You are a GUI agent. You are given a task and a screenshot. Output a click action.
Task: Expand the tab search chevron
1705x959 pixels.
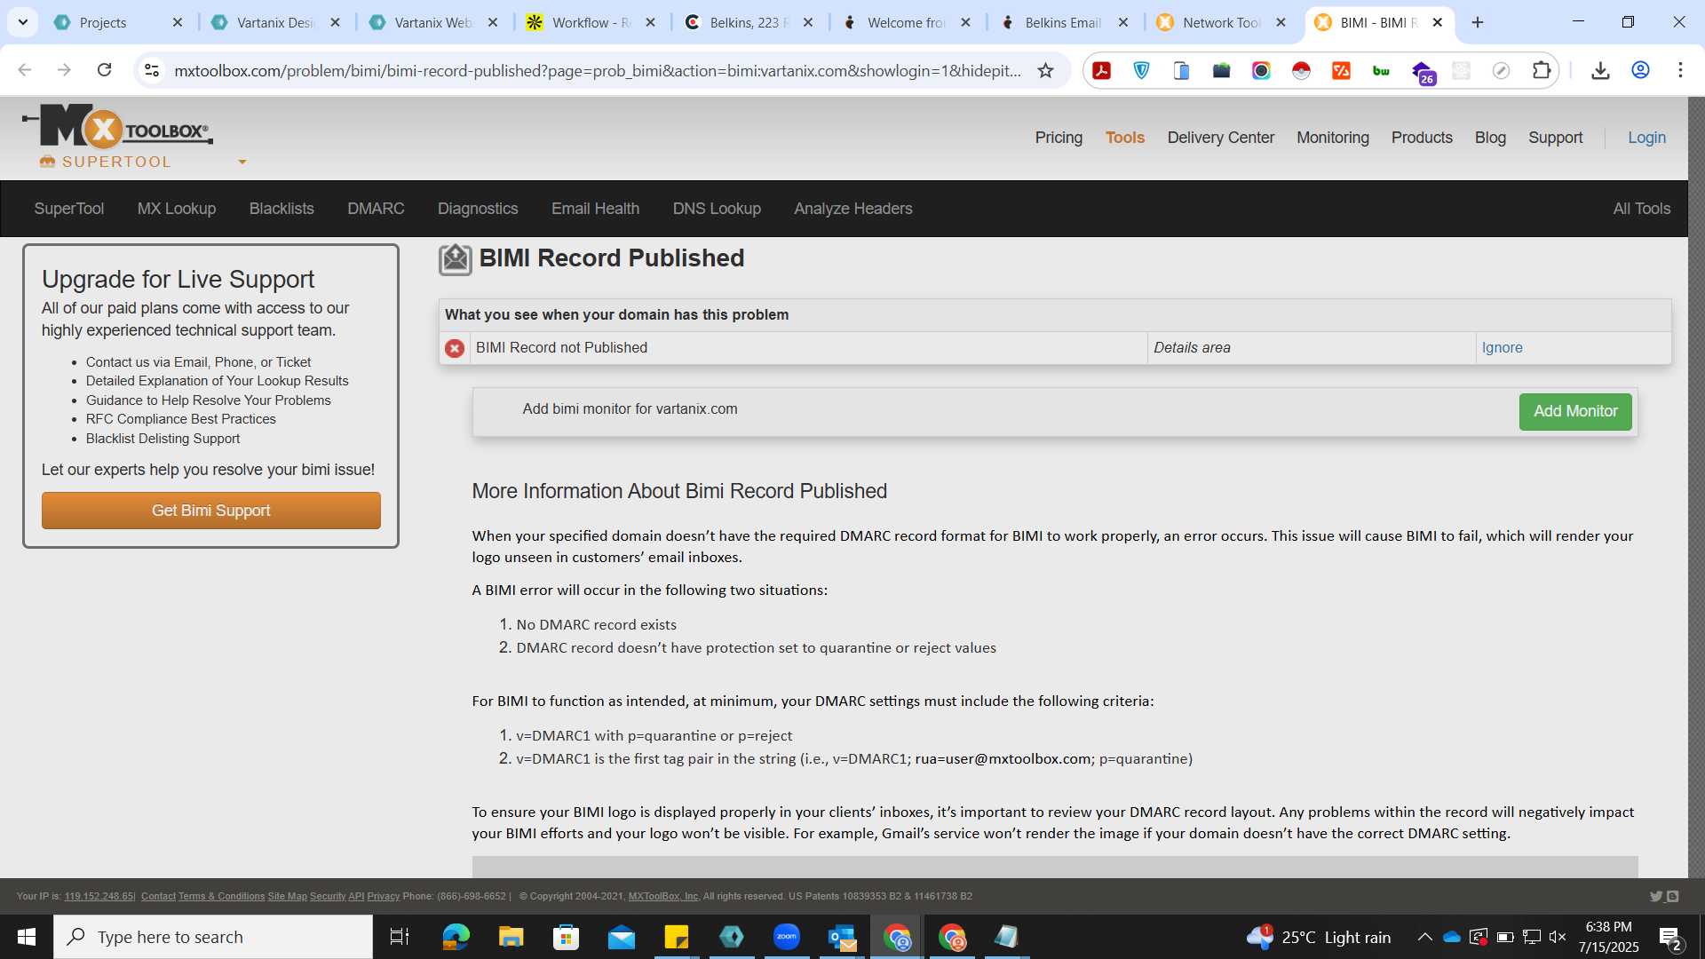click(22, 22)
